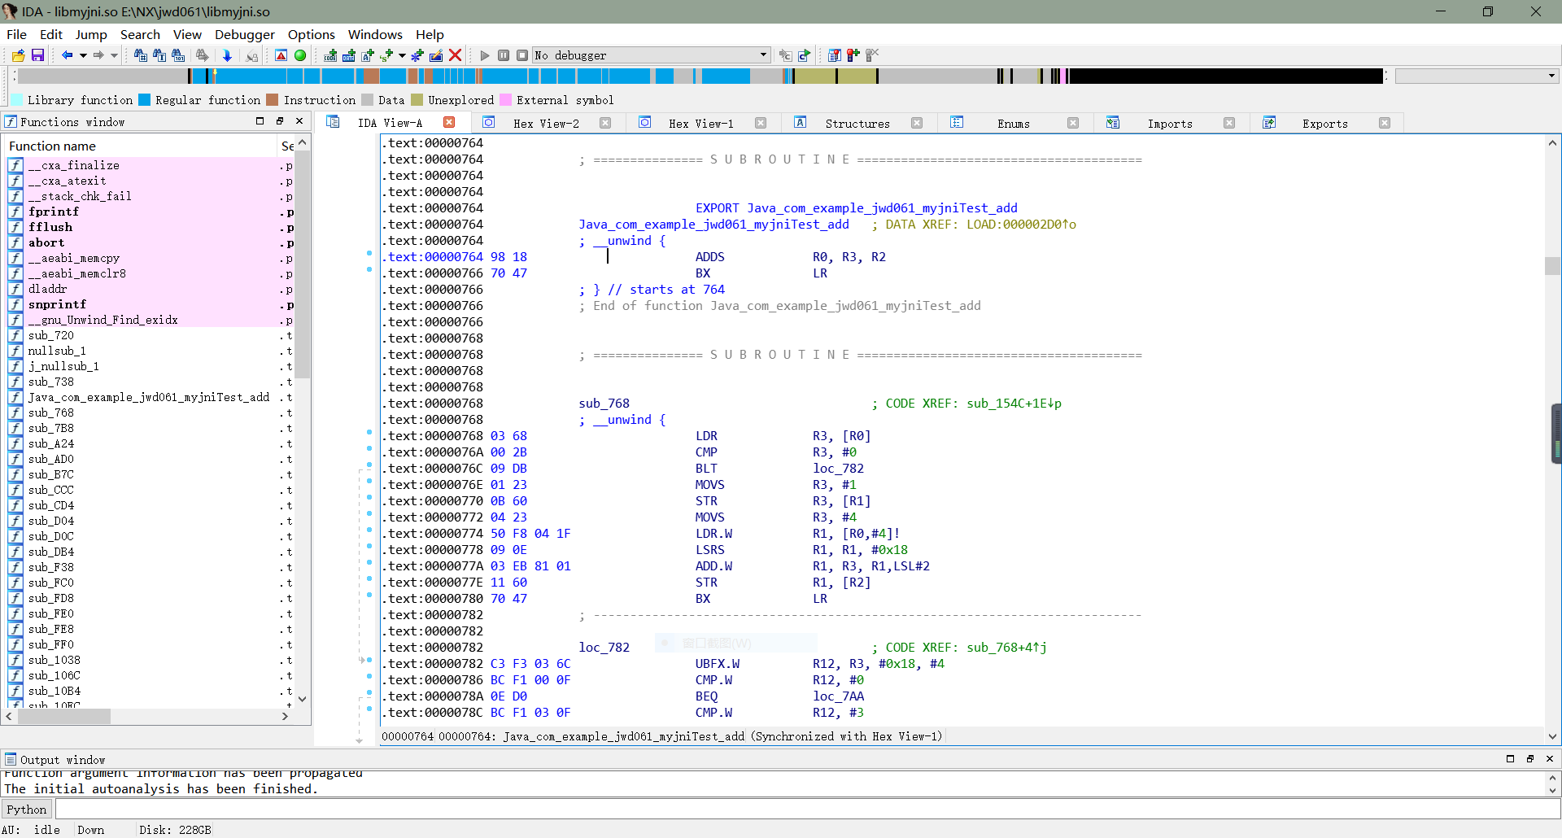This screenshot has height=838, width=1562.
Task: Click the debugger stop button
Action: [x=522, y=55]
